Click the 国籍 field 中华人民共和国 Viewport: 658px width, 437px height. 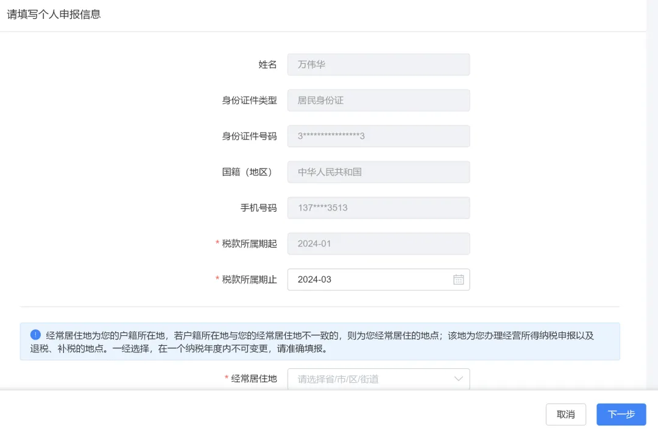pos(378,172)
